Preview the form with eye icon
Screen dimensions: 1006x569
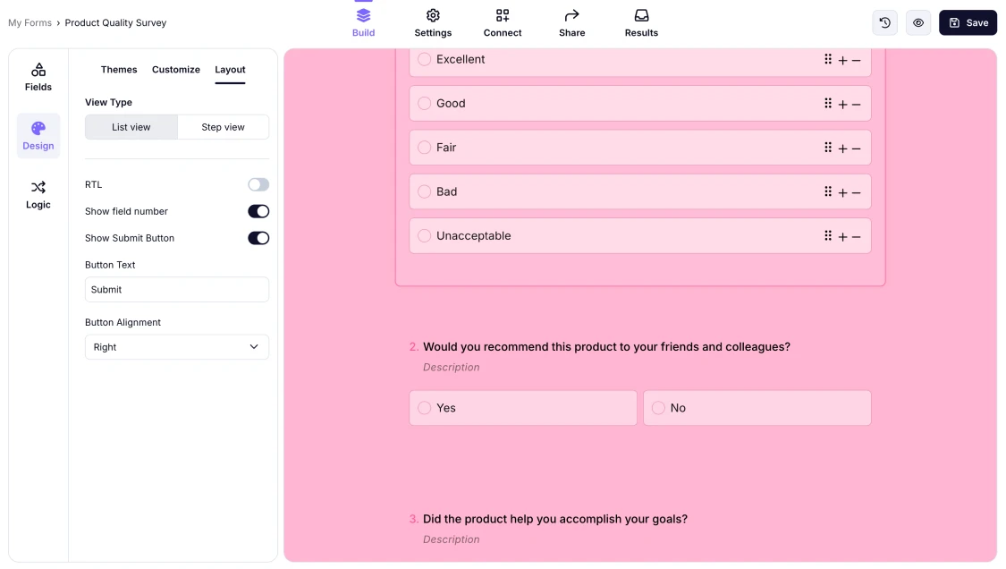(918, 23)
